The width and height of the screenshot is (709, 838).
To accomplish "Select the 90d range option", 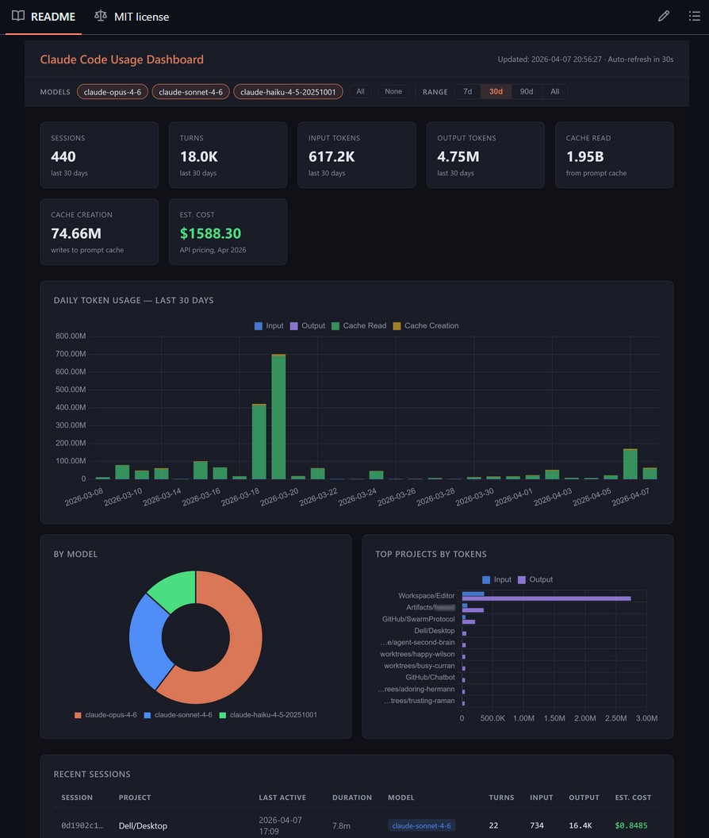I will 527,92.
